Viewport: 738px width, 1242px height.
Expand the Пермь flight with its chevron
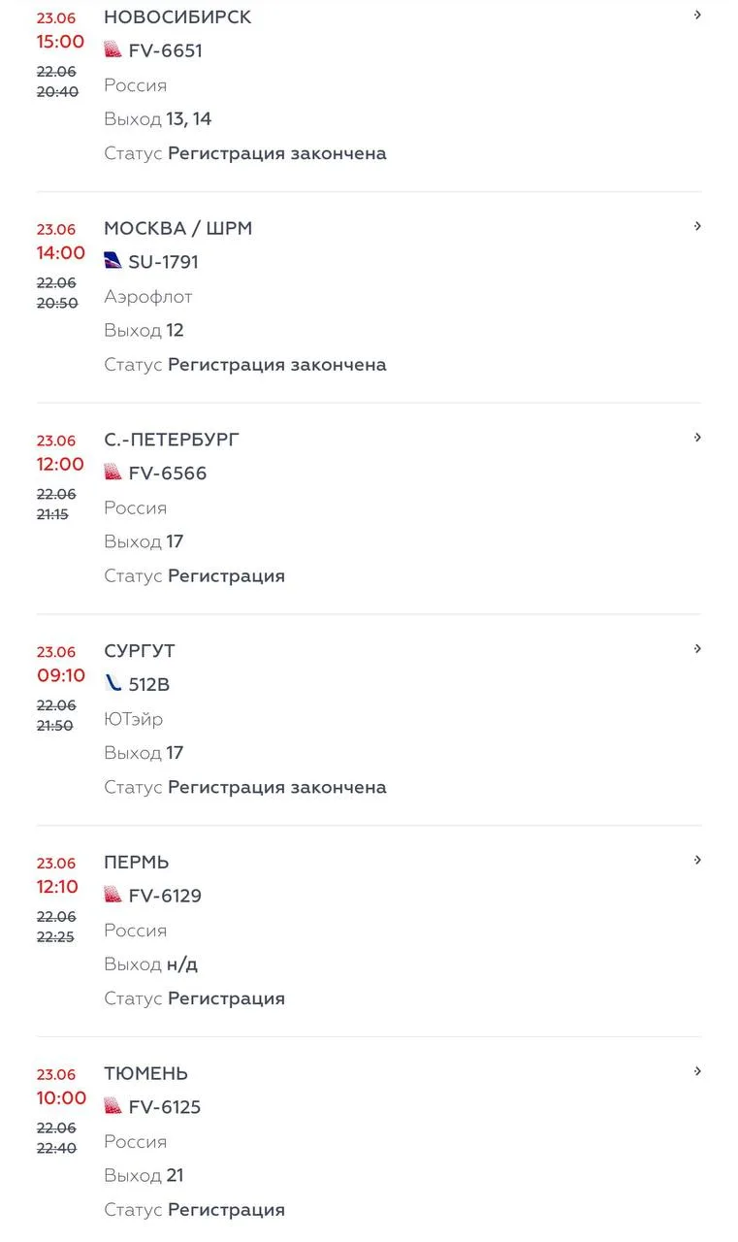point(697,861)
